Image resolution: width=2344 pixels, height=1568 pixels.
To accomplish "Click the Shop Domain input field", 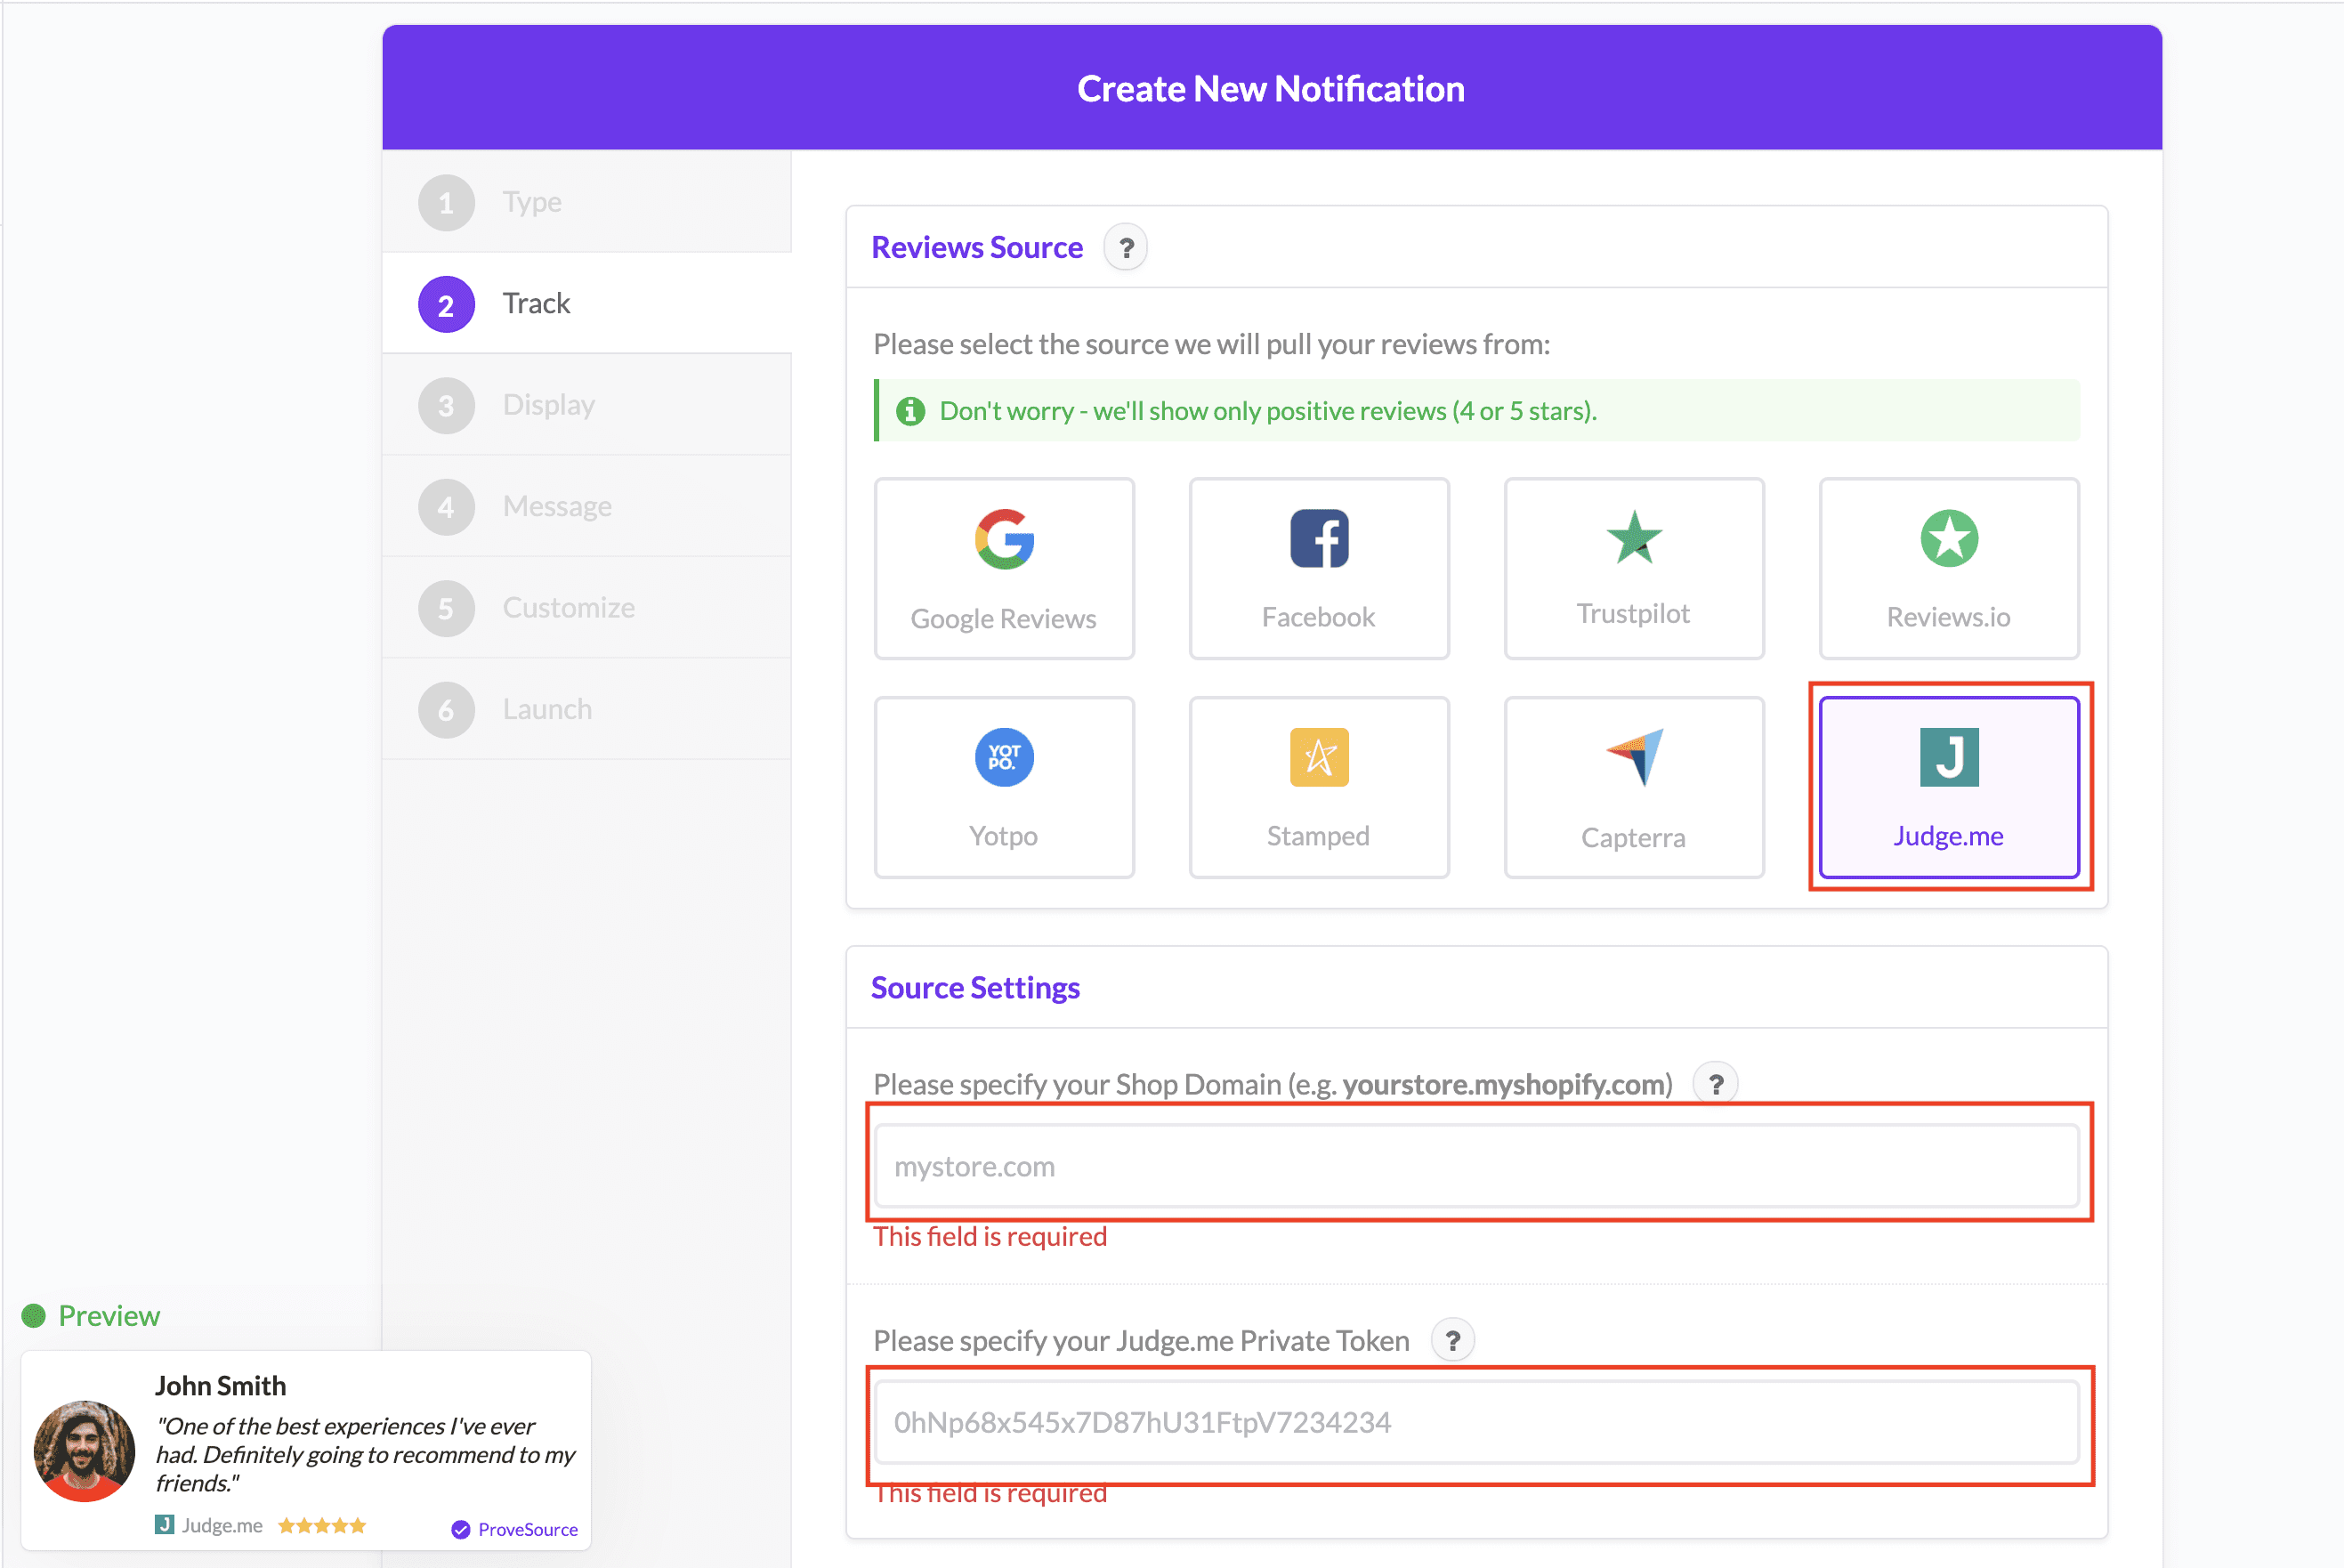I will point(1476,1166).
